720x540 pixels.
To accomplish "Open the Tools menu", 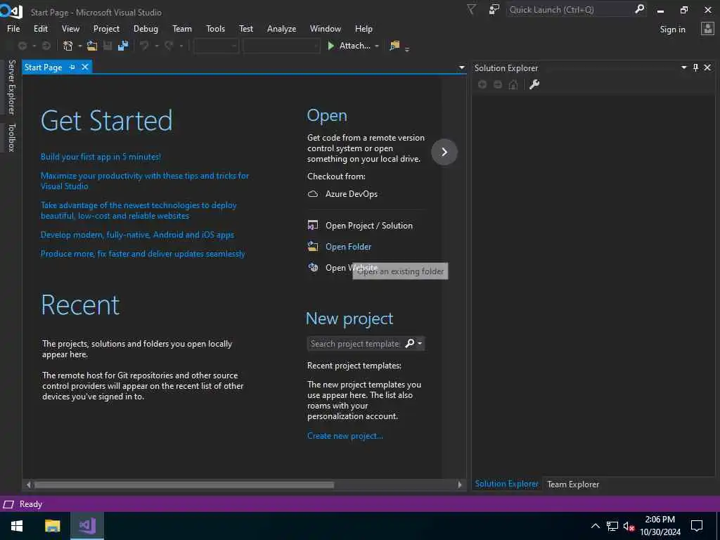I will click(215, 28).
